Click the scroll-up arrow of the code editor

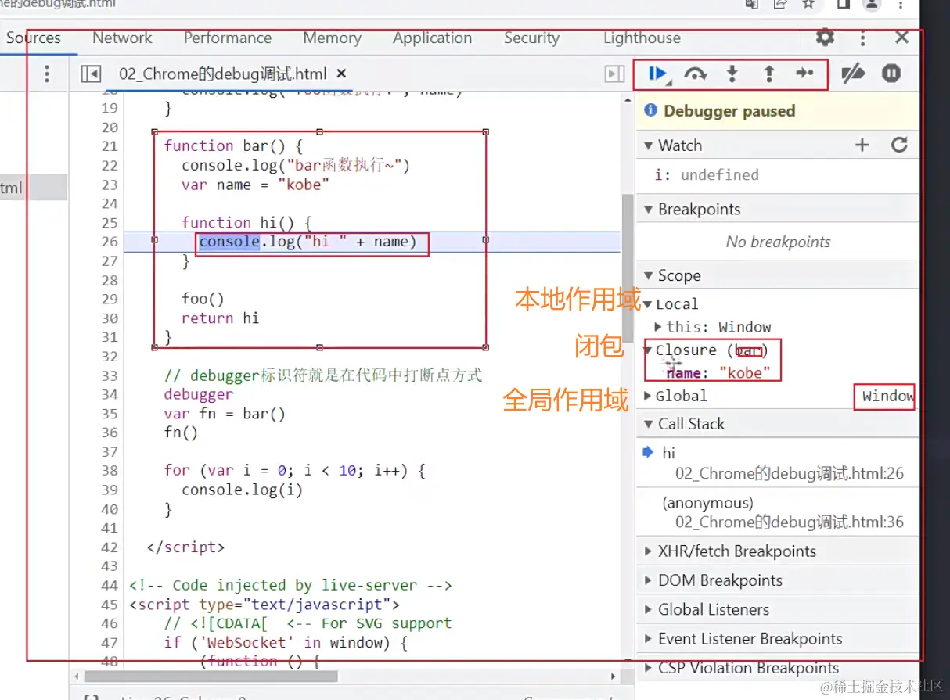pyautogui.click(x=628, y=100)
